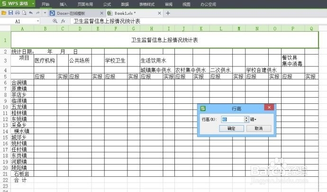Viewport: 327px width, 192px height.
Task: Click the 合 计 cell in row 22
Action: tap(22, 180)
